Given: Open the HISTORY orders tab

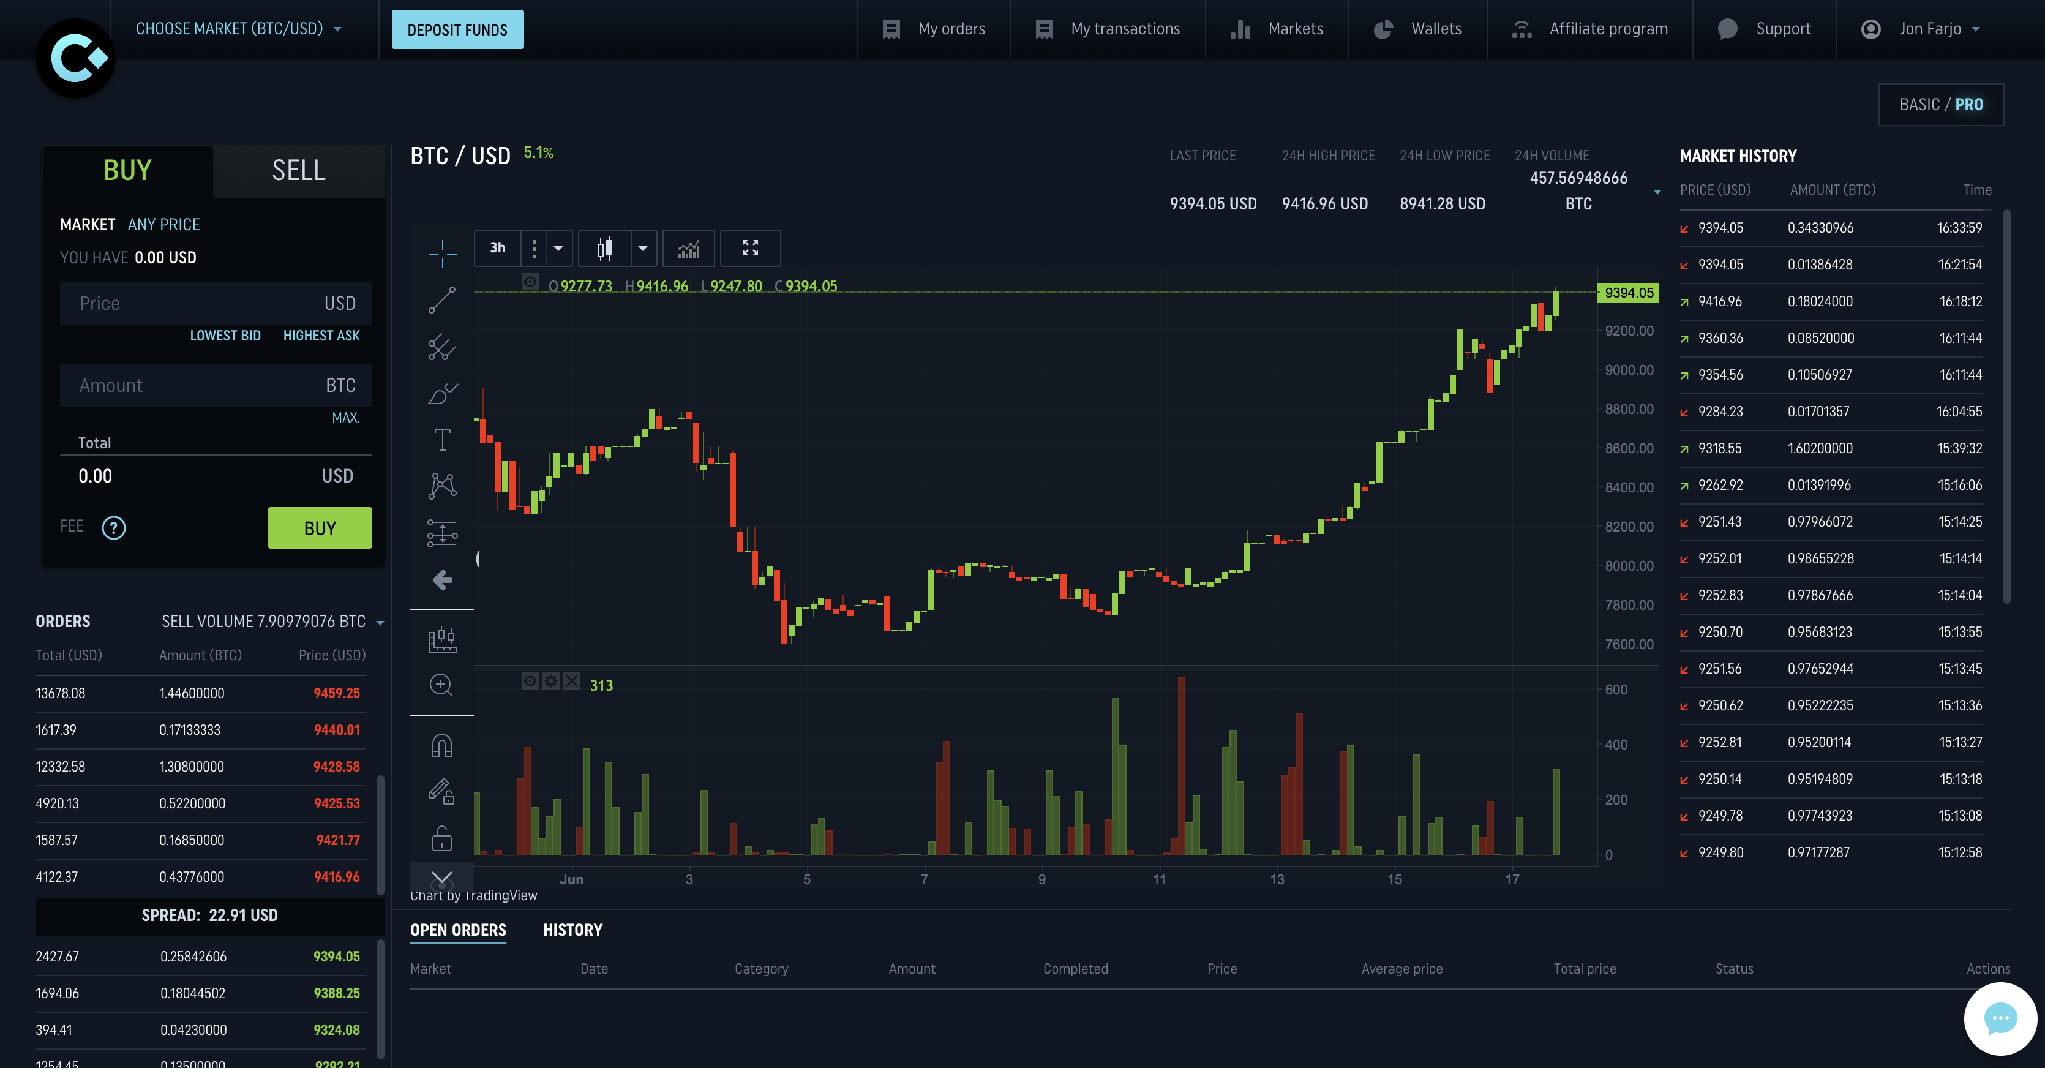Looking at the screenshot, I should pyautogui.click(x=572, y=930).
